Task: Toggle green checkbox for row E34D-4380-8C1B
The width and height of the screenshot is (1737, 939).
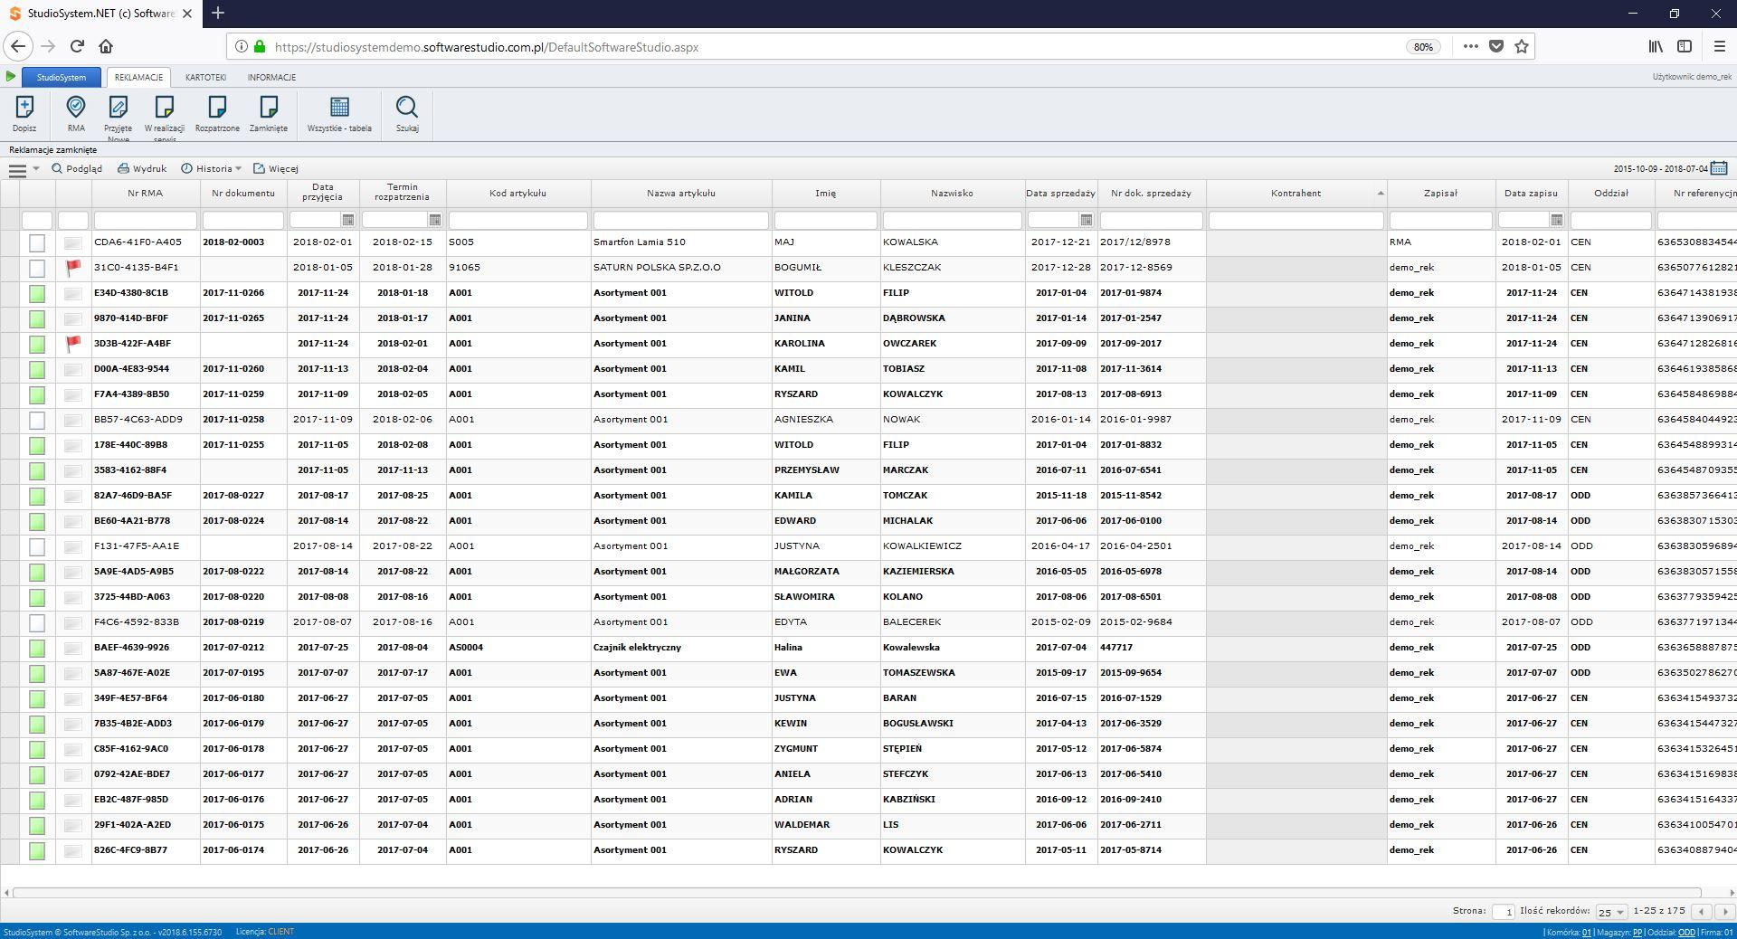Action: point(37,293)
